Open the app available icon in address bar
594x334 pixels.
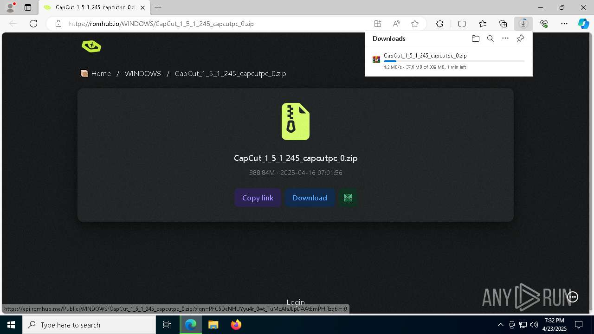378,24
